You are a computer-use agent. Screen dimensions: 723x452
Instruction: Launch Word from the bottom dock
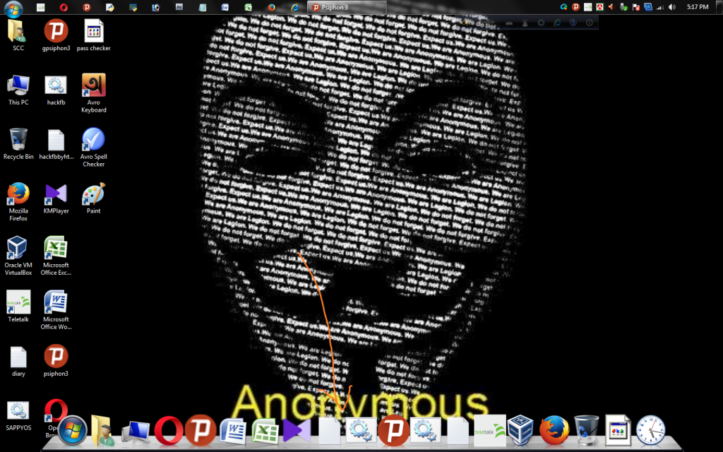coord(233,431)
